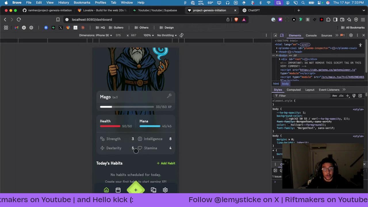
Task: Open new browser tab plus
Action: pos(298,10)
